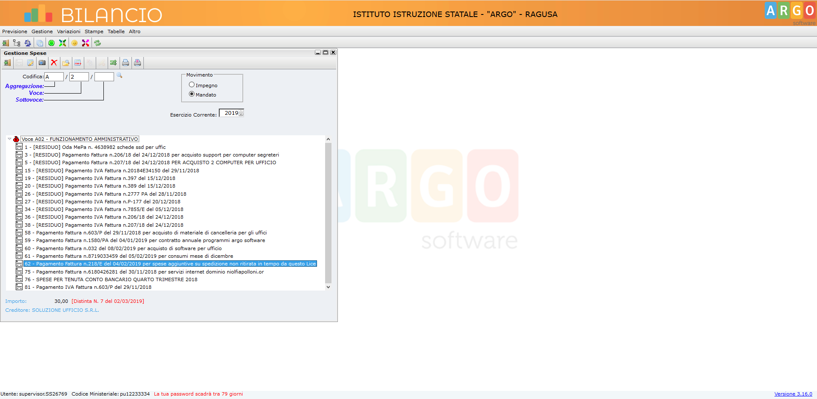Click the red bag icon of Voce A02
817x399 pixels.
pos(16,139)
